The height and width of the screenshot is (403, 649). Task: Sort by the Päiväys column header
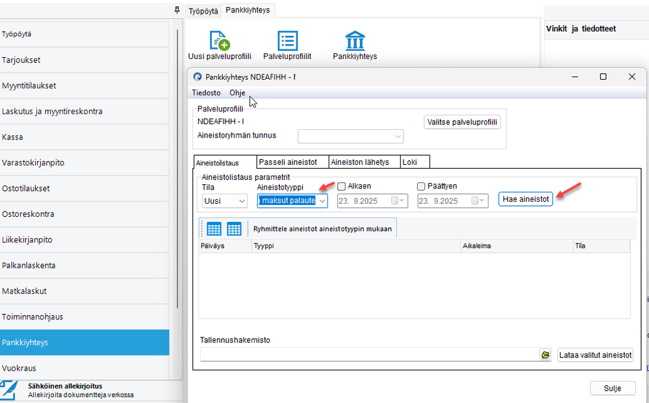[x=225, y=246]
